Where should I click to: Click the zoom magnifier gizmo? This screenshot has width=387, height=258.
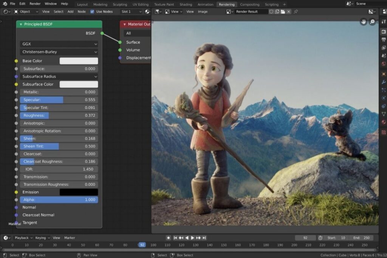coord(372,22)
